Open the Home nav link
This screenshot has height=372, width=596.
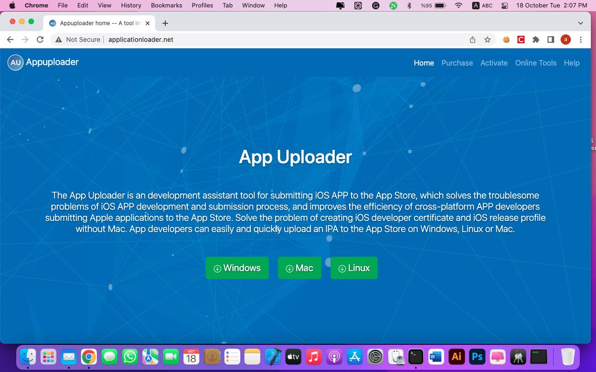pyautogui.click(x=424, y=63)
